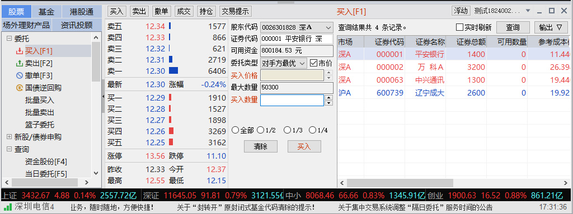Click the 查询 button
The height and width of the screenshot is (214, 573).
(x=513, y=27)
